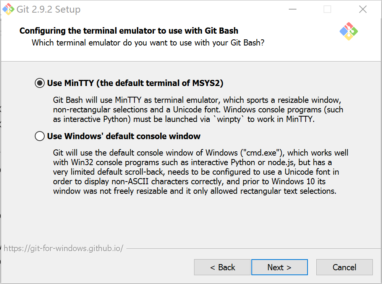The height and width of the screenshot is (284, 382).
Task: Click the 'Use Windows' default console window' label
Action: coord(124,136)
